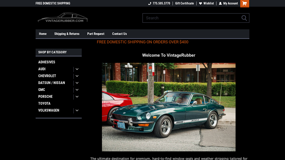285x160 pixels.
Task: Expand the GMC category chevron
Action: tap(77, 90)
